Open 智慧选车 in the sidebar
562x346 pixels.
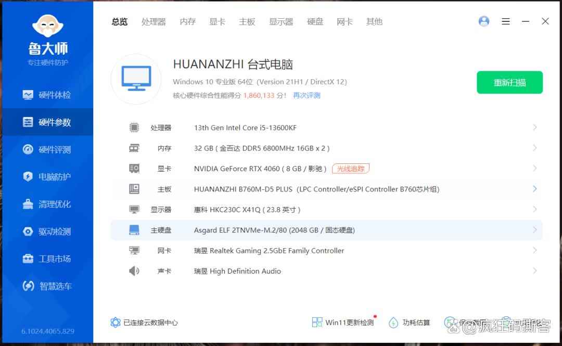(x=47, y=286)
